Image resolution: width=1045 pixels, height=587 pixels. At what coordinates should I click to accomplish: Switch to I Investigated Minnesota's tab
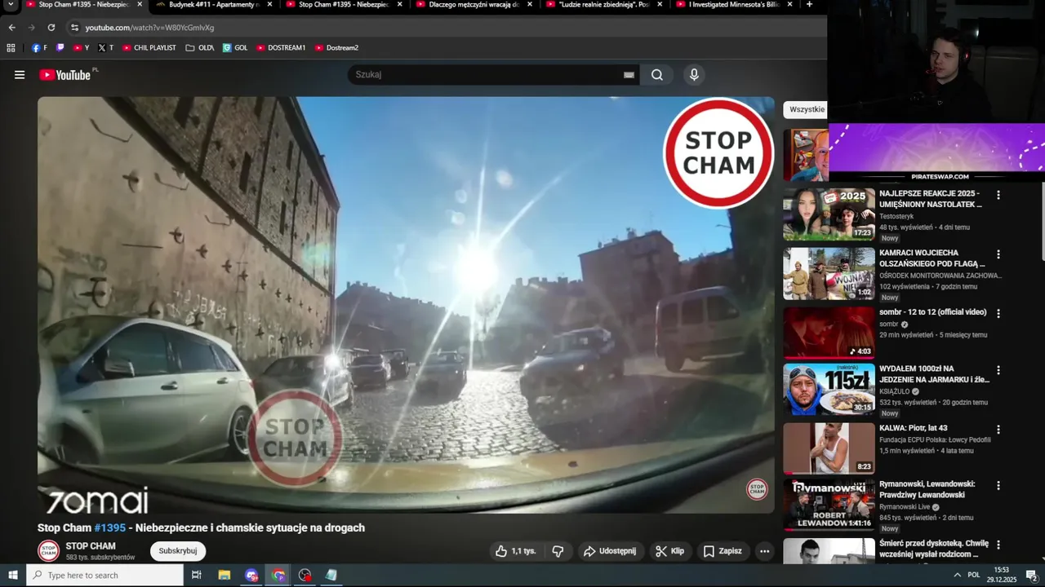click(735, 5)
